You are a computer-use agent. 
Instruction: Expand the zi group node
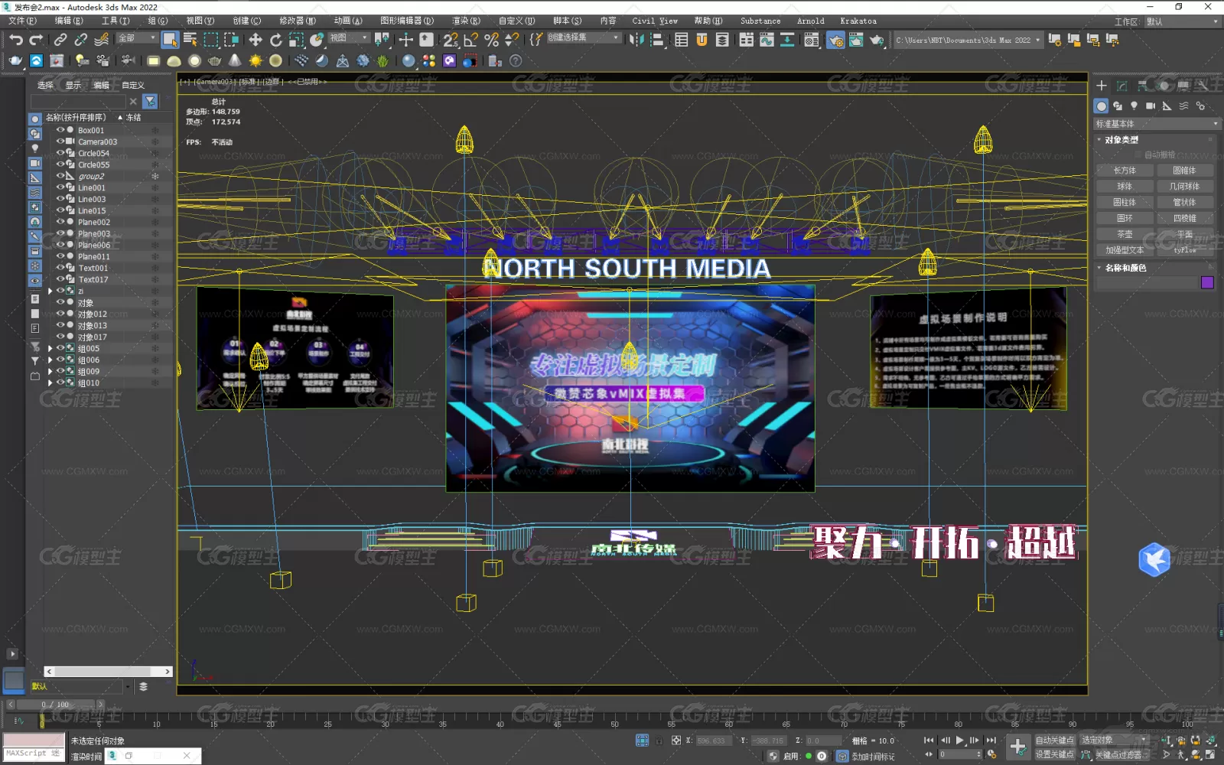coord(50,291)
